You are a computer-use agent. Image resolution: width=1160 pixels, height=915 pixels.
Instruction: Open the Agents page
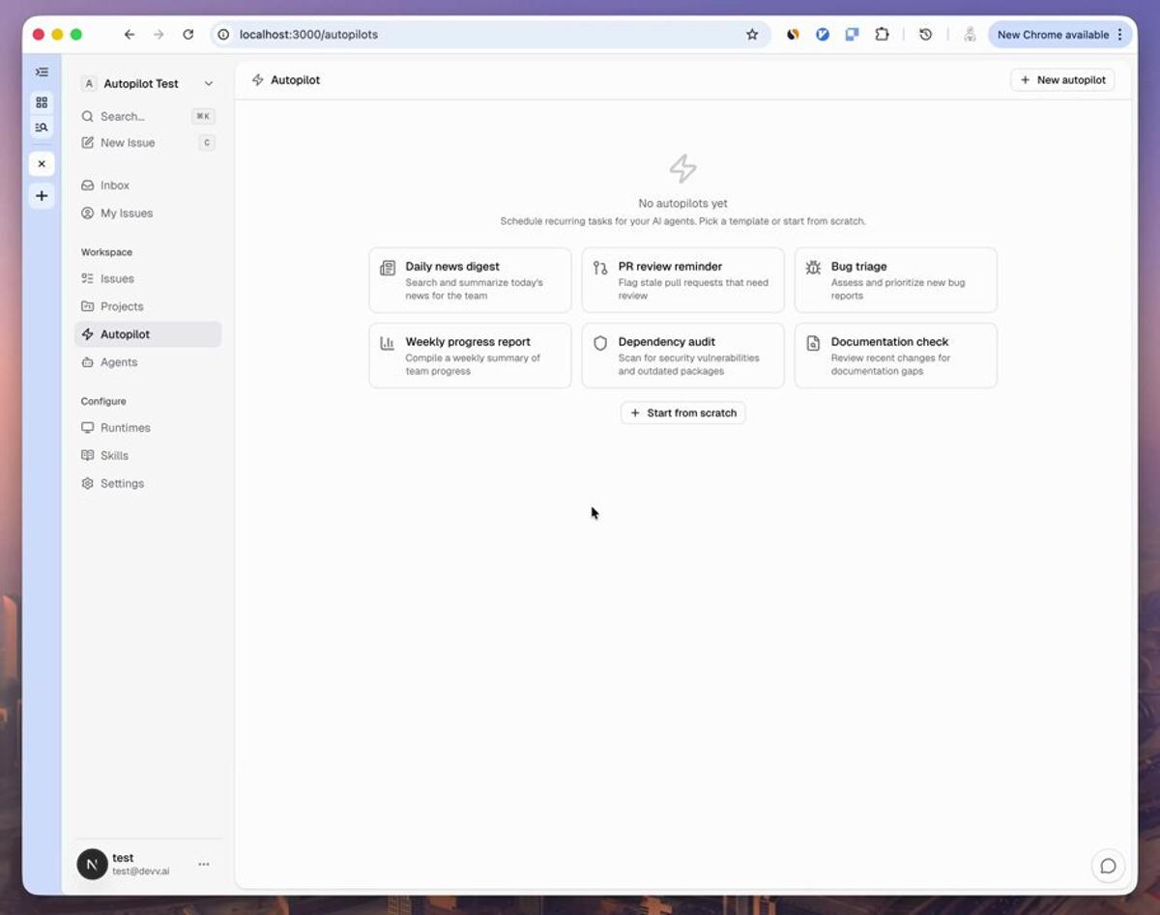point(148,362)
